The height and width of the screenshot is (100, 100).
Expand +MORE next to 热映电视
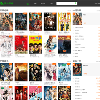[x=69, y=62]
